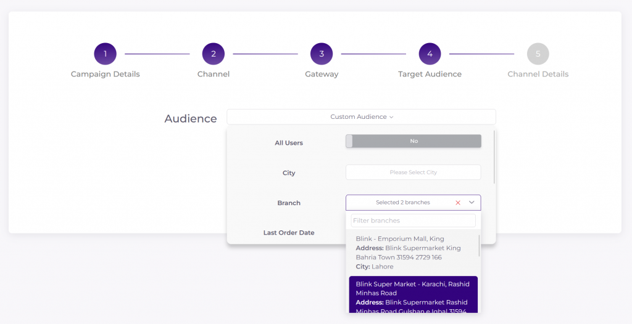Open the Custom Audience dropdown
632x324 pixels.
pyautogui.click(x=361, y=117)
